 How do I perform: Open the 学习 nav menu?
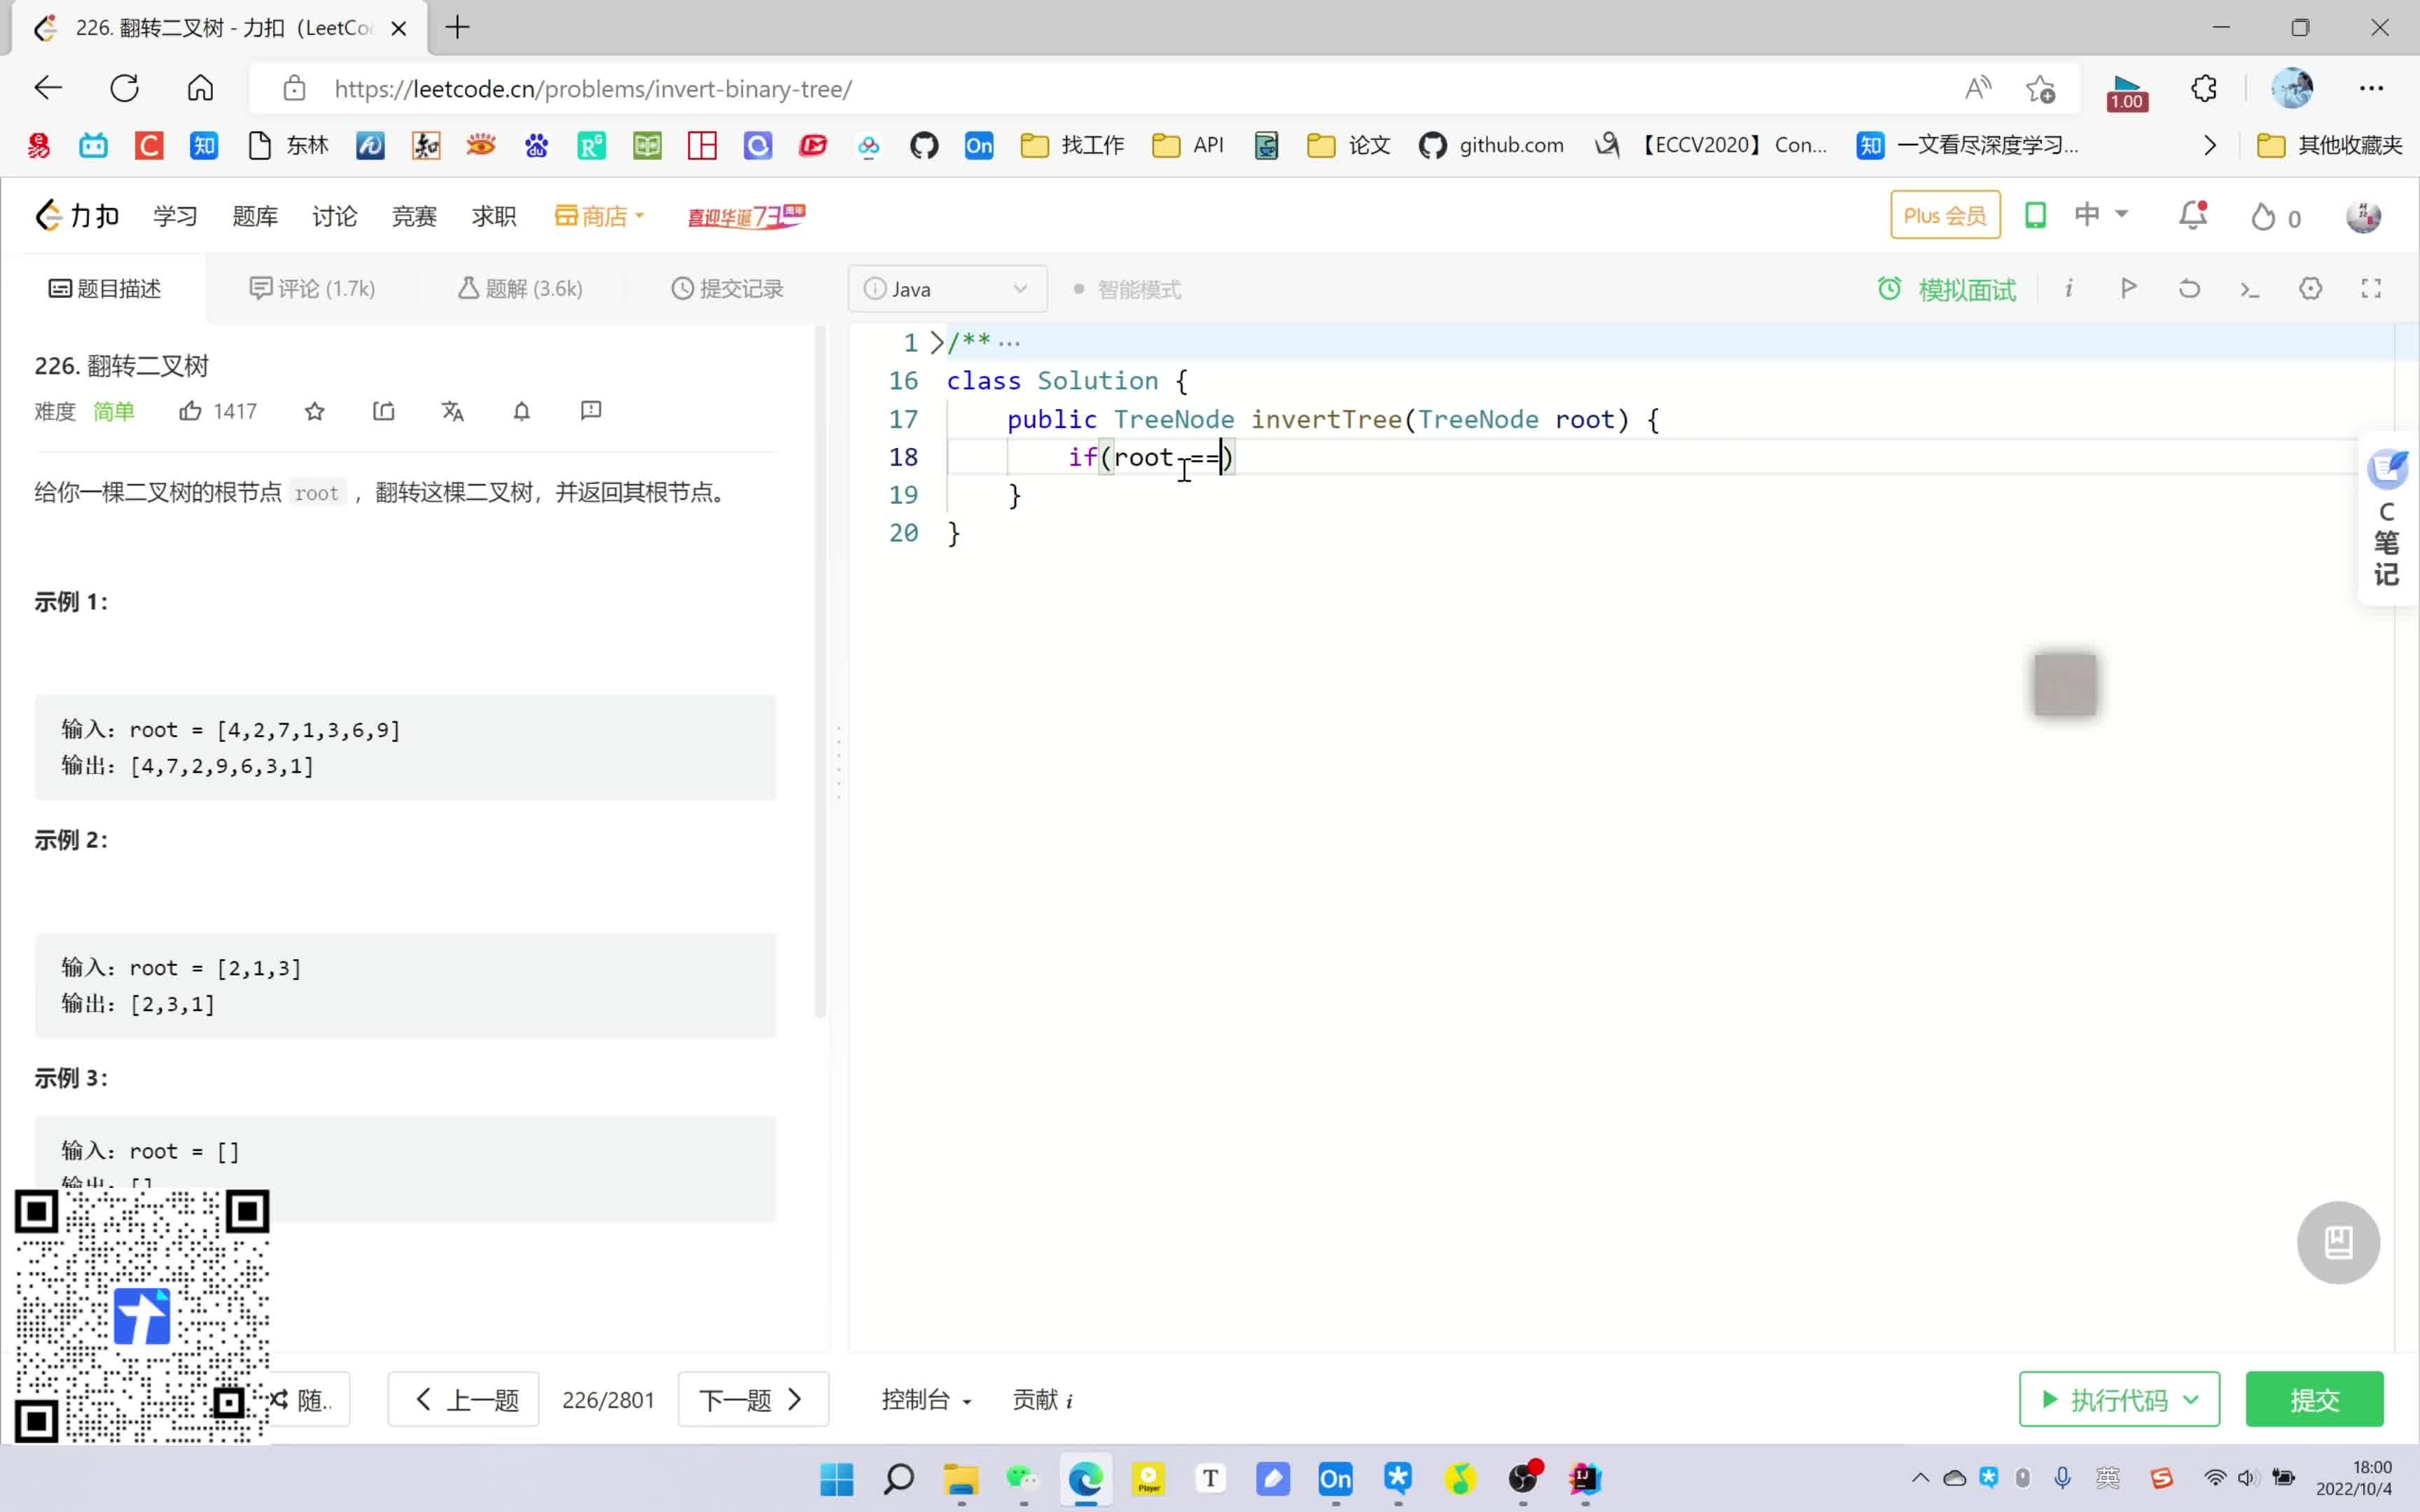click(175, 216)
